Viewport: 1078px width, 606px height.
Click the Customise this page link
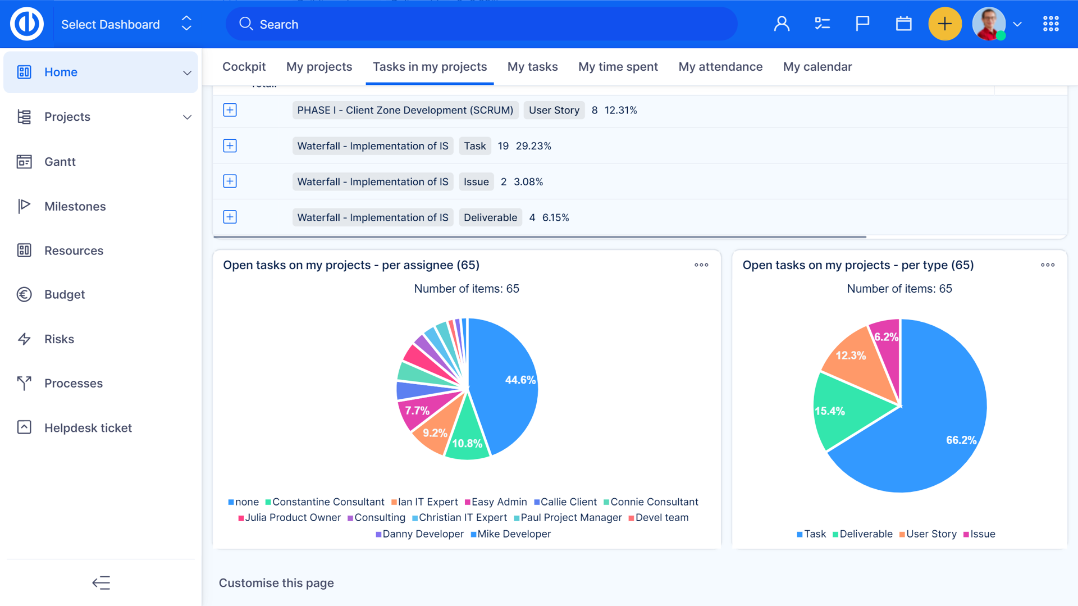coord(276,583)
